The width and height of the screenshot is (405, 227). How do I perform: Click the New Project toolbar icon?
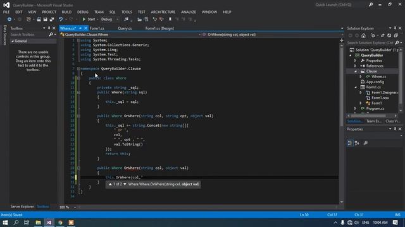[28, 20]
